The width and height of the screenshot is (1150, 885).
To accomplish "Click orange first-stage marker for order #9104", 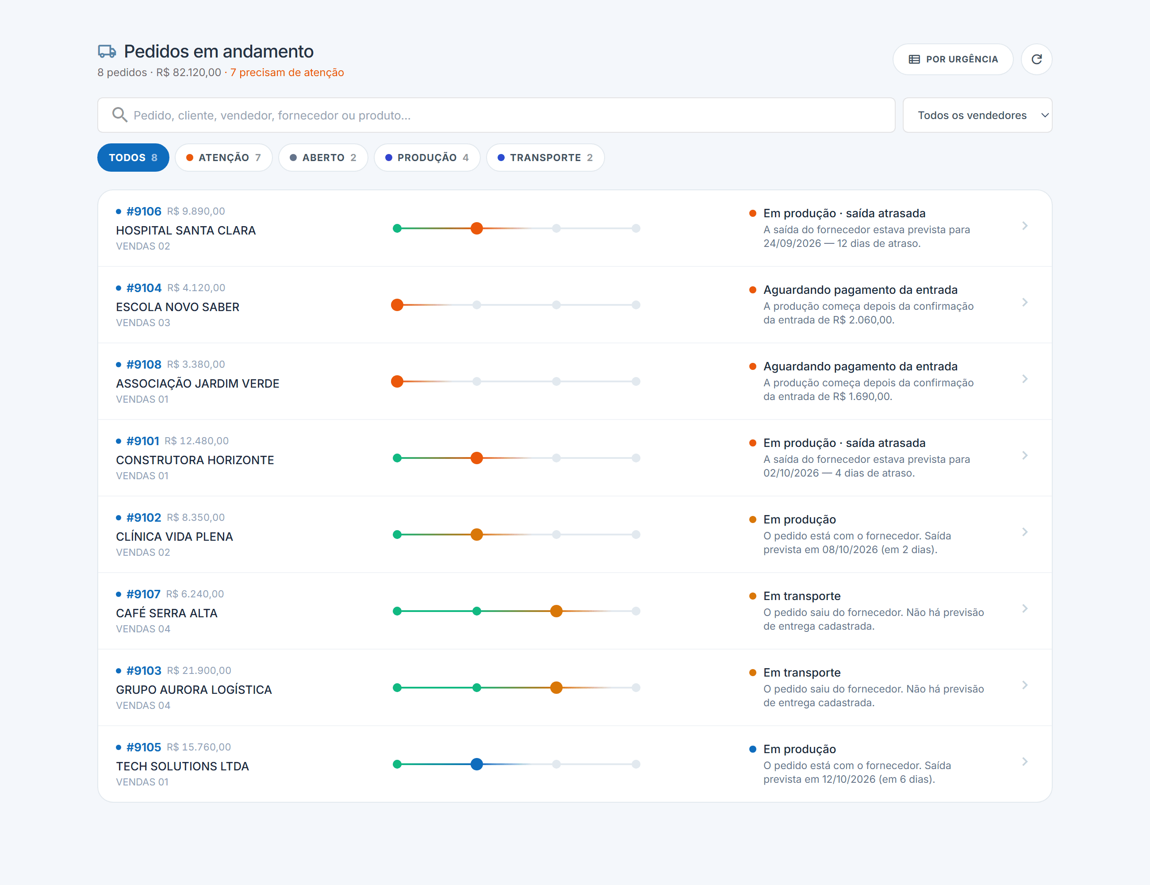I will click(x=397, y=304).
